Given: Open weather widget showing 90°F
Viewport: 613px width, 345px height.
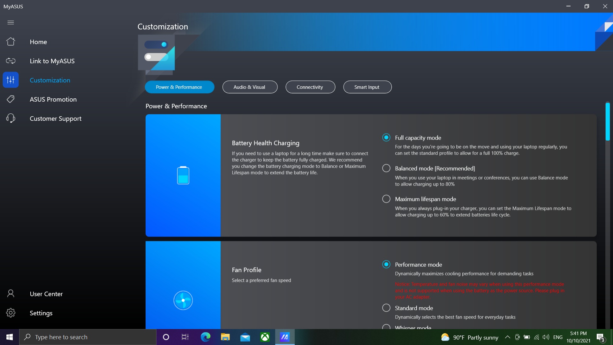Looking at the screenshot, I should [x=470, y=337].
